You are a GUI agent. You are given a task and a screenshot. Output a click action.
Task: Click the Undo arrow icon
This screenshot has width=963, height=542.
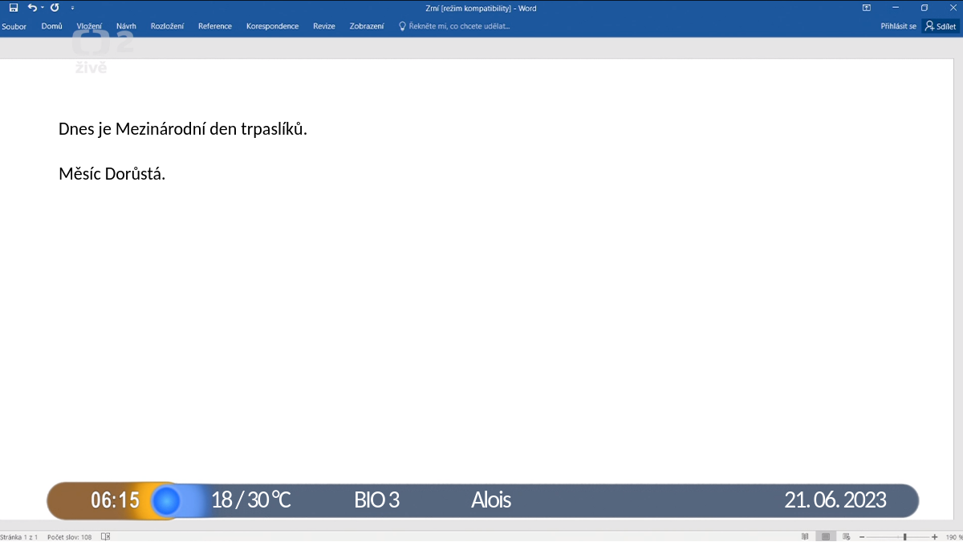(32, 7)
